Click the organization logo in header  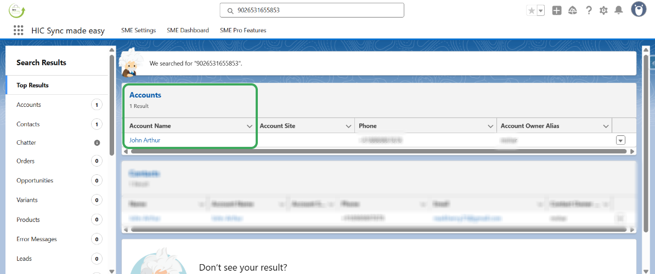pyautogui.click(x=17, y=10)
